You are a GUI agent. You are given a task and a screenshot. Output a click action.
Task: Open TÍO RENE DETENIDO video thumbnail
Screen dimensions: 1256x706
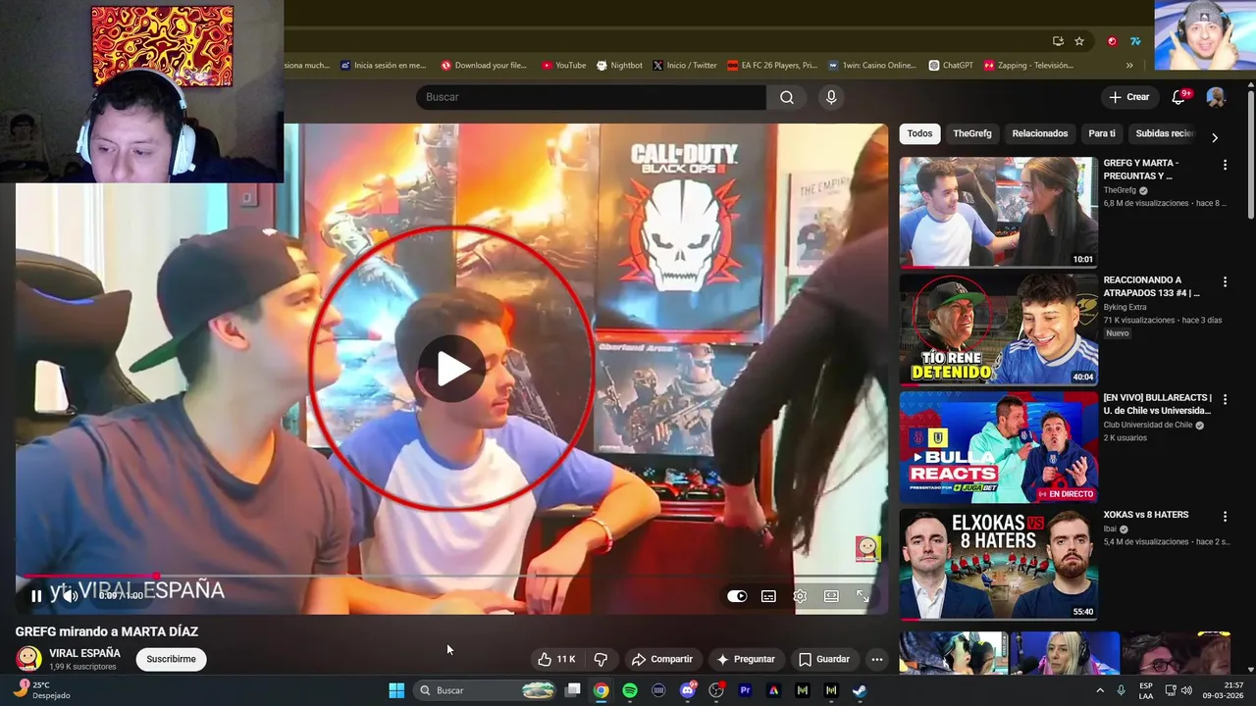click(999, 329)
